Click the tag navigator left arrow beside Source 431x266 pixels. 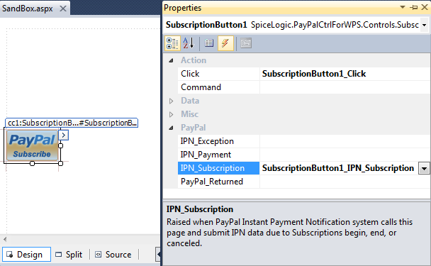[158, 254]
